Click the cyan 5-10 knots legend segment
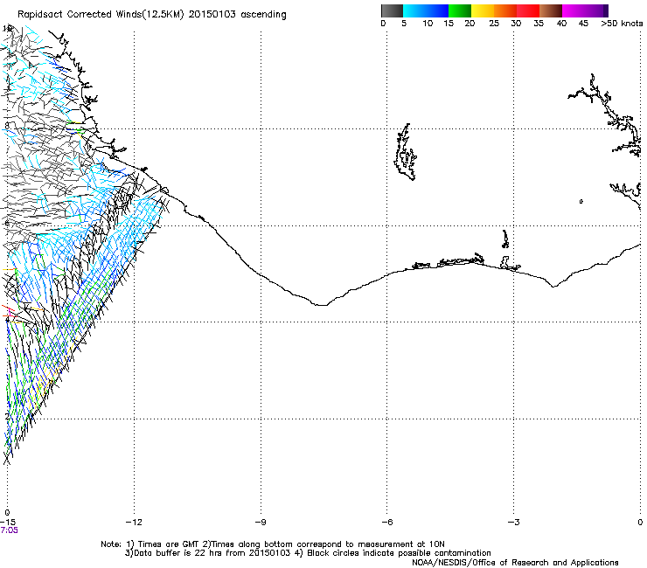 414,10
